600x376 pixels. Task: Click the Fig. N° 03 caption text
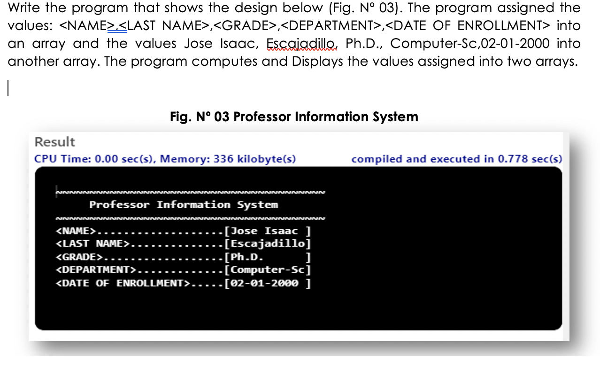[294, 117]
